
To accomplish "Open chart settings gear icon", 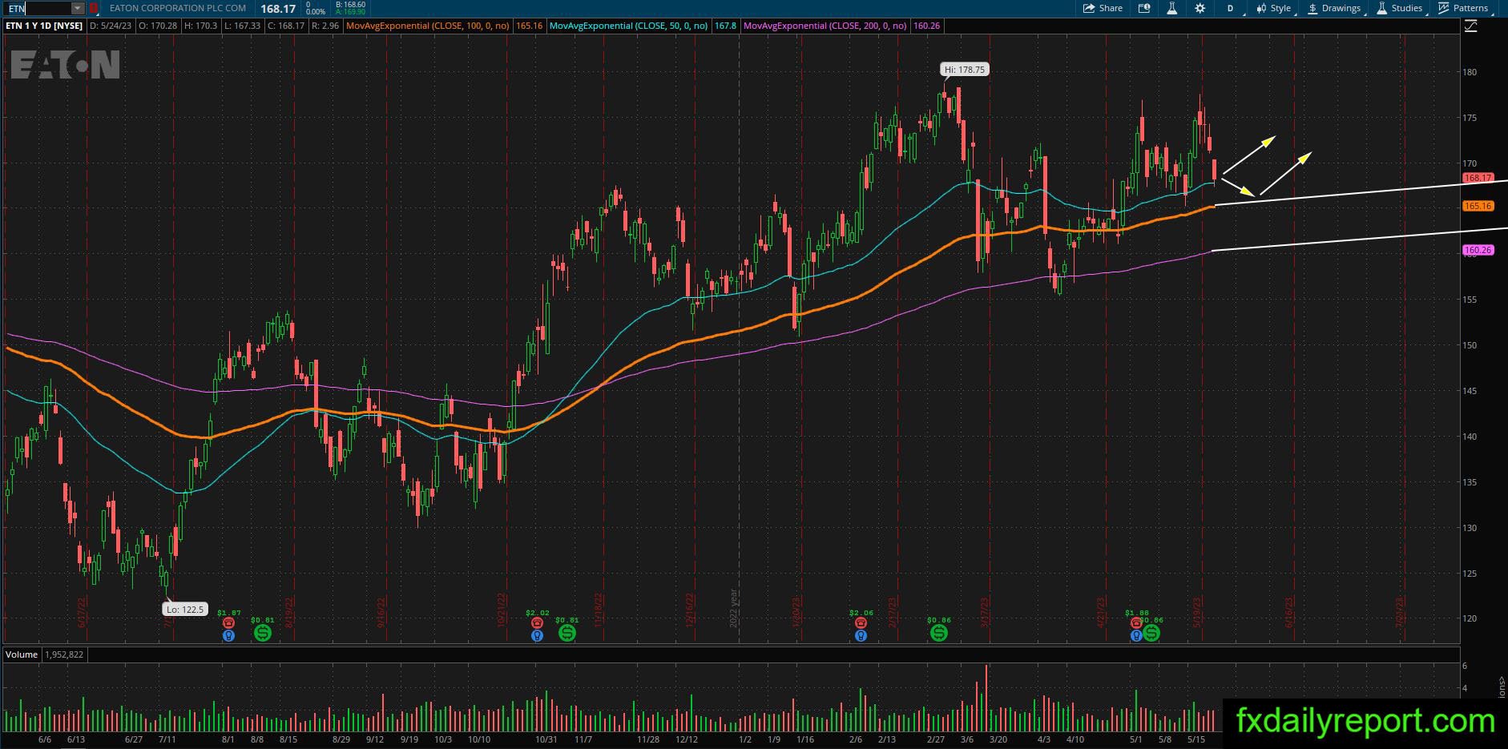I will 1200,8.
